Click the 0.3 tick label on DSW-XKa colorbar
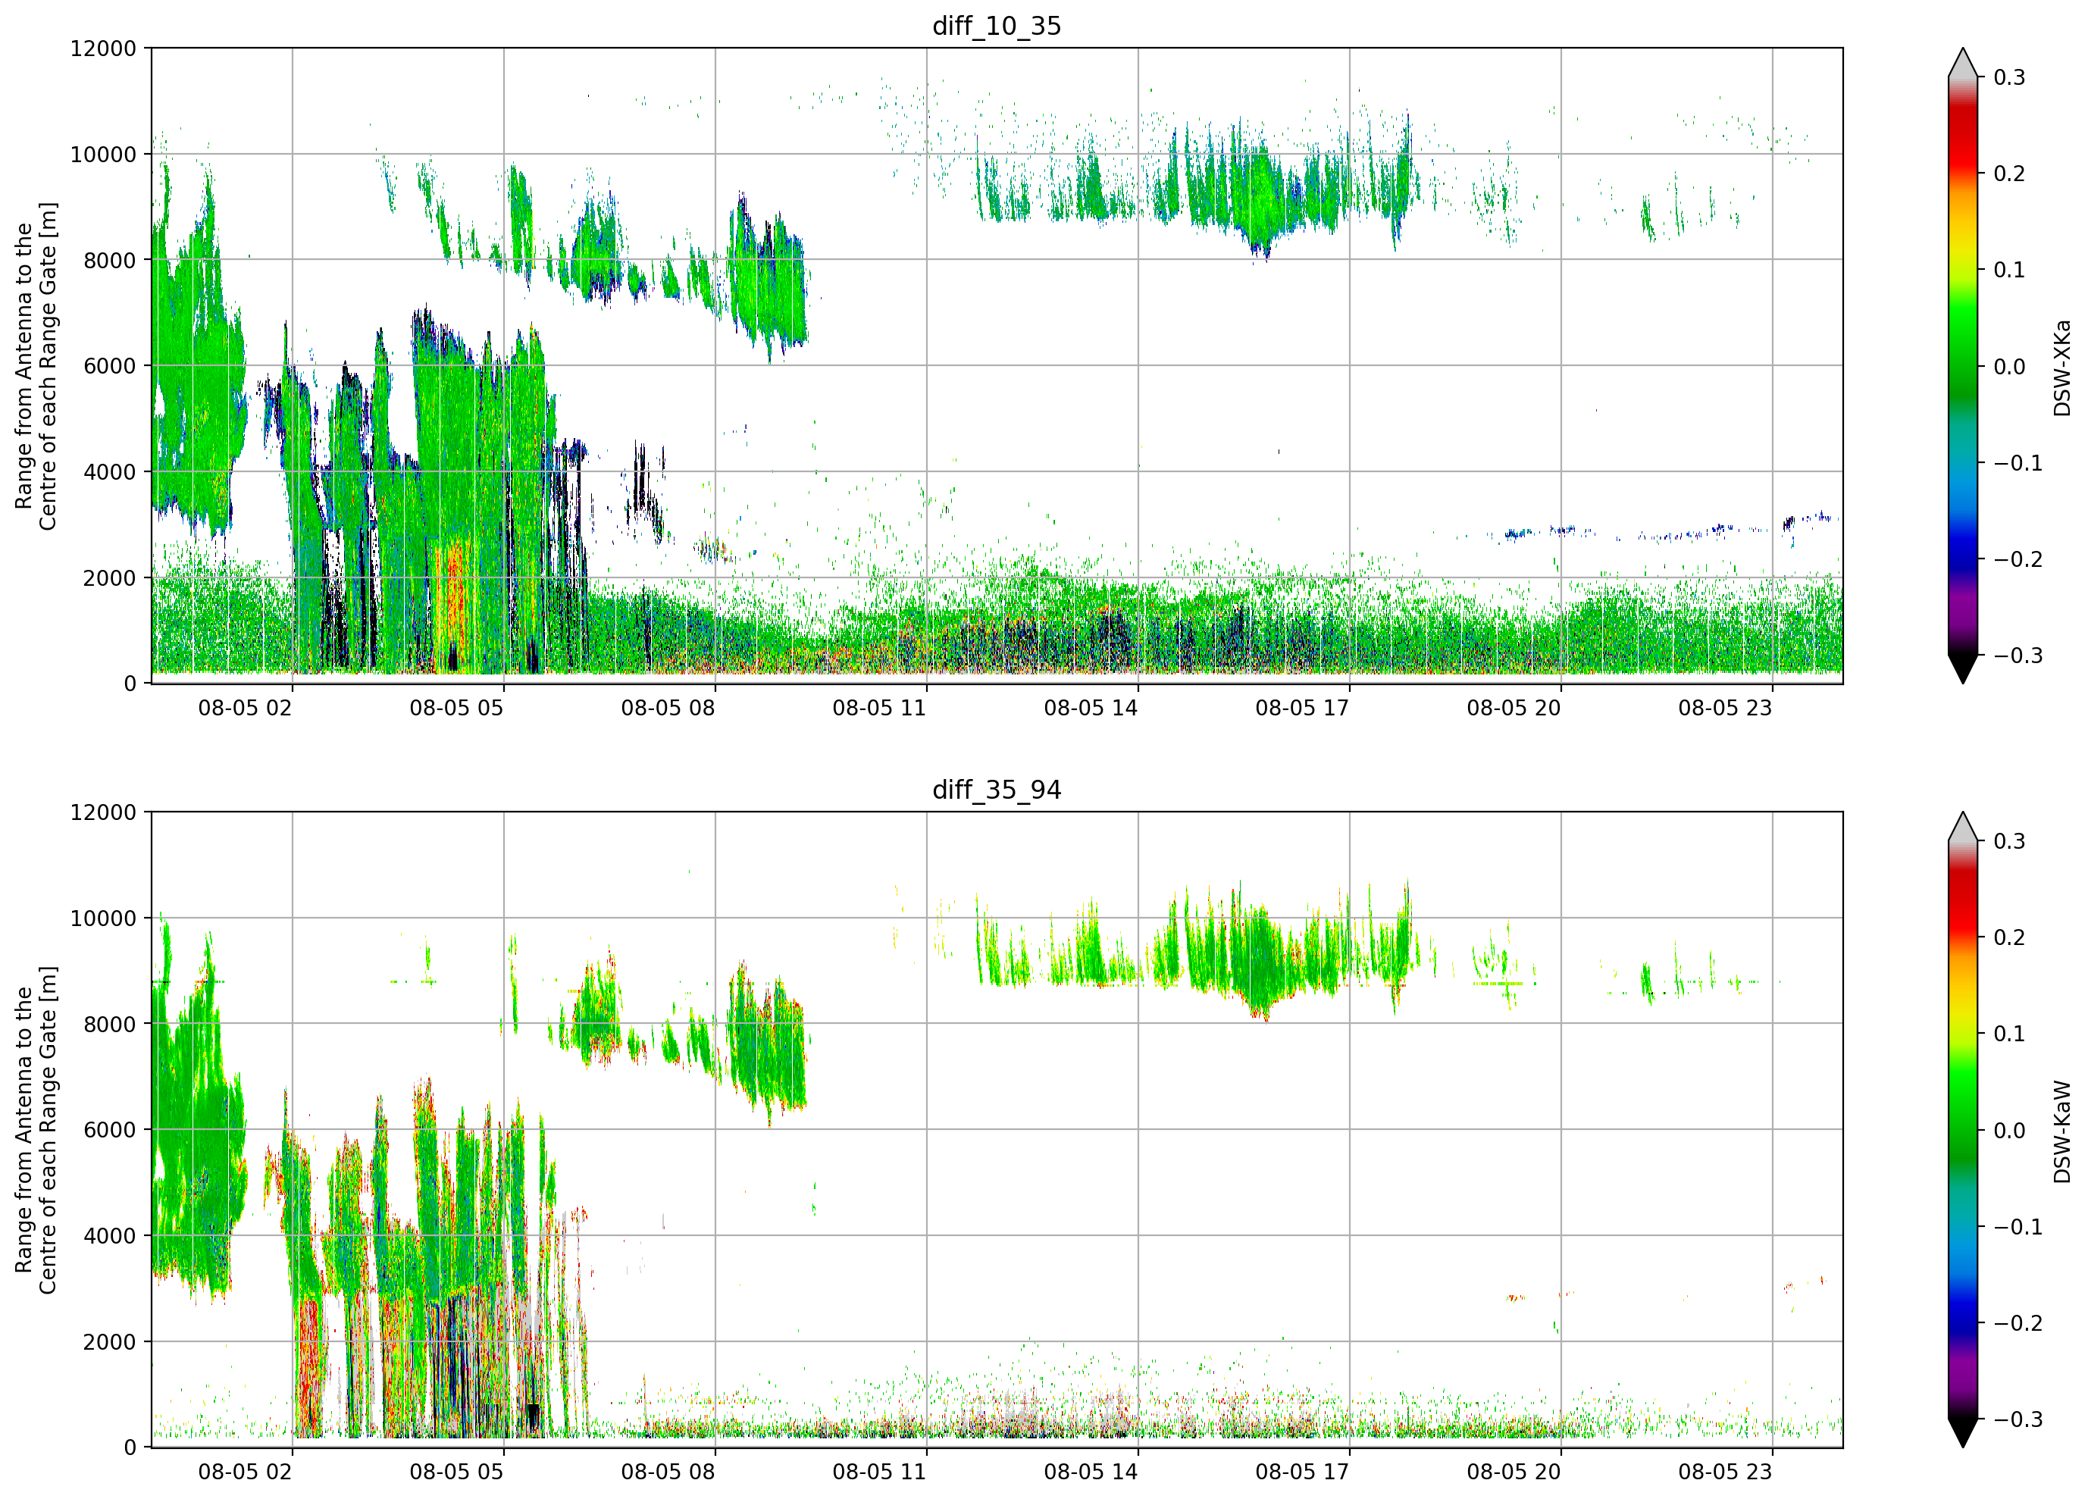Image resolution: width=2088 pixels, height=1499 pixels. click(2010, 77)
